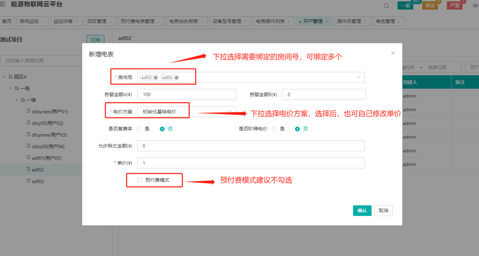
Task: Click the mute sound icon at top right
Action: [475, 5]
